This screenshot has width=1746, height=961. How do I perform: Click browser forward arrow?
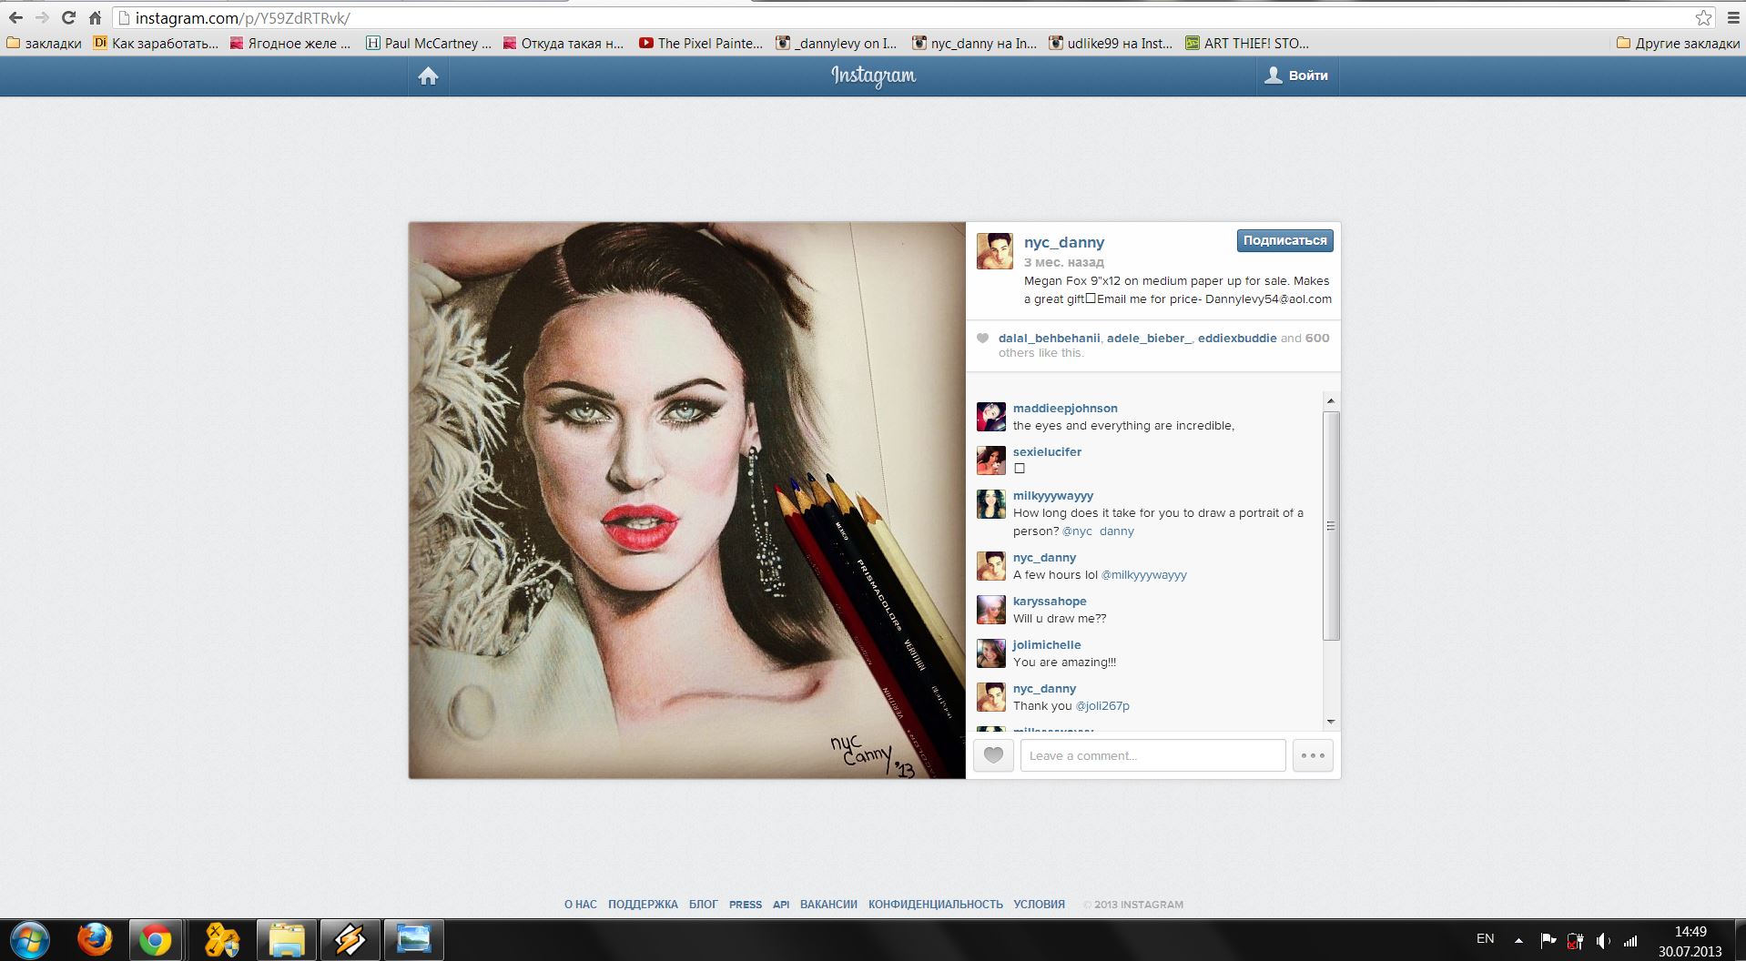[42, 17]
